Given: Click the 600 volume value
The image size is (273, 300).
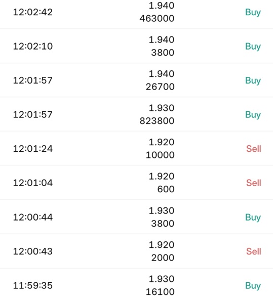Looking at the screenshot, I should coord(166,189).
